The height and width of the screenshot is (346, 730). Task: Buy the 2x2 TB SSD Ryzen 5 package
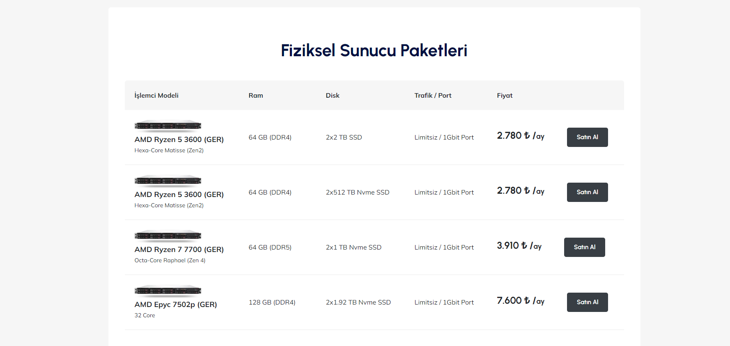click(587, 137)
